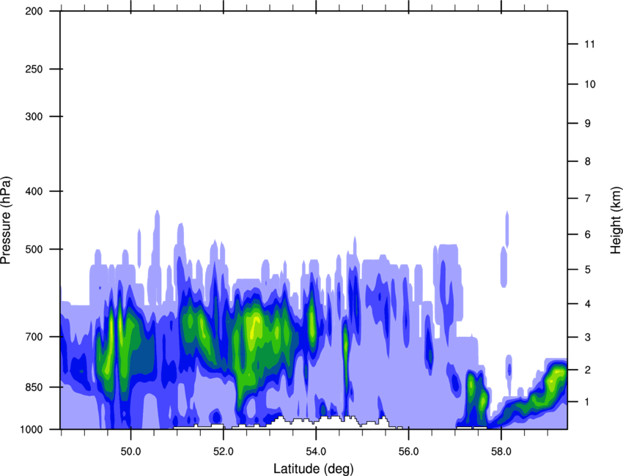Click the isolated light-blue spike above 58.0 latitude

507,229
